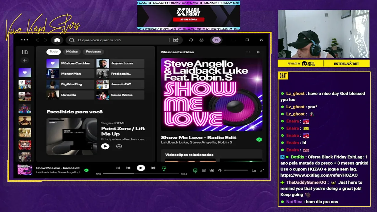The width and height of the screenshot is (377, 212).
Task: Open the Joyner Lucas tile
Action: tap(120, 63)
